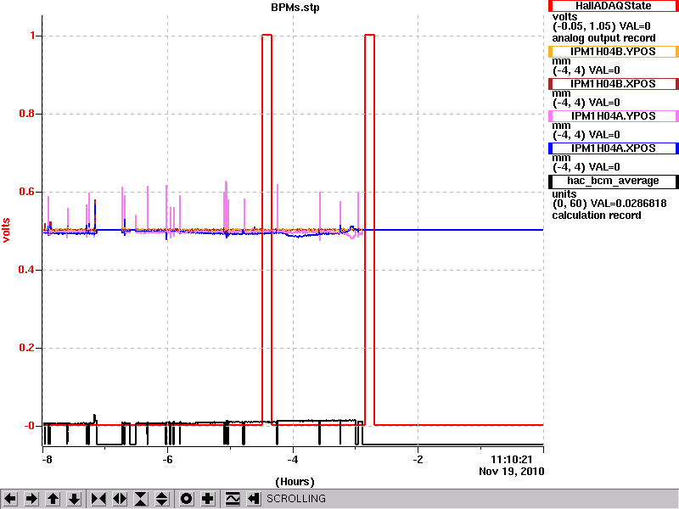Click the 11:10:21 timestamp on the axis

[x=512, y=460]
